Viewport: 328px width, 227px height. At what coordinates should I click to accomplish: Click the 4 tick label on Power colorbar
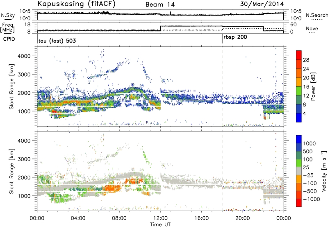[x=304, y=113]
